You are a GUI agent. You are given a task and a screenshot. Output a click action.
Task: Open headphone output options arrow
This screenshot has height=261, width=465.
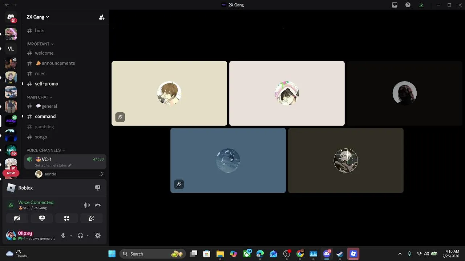pyautogui.click(x=88, y=236)
